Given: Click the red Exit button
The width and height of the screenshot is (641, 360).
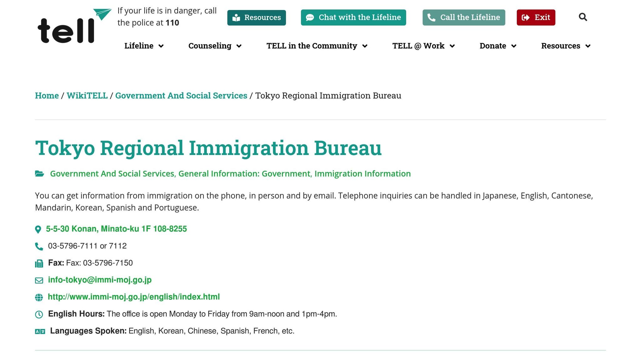Looking at the screenshot, I should click(x=536, y=17).
